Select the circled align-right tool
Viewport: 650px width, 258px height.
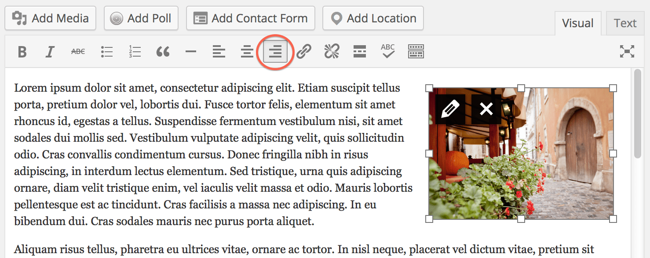click(x=275, y=51)
